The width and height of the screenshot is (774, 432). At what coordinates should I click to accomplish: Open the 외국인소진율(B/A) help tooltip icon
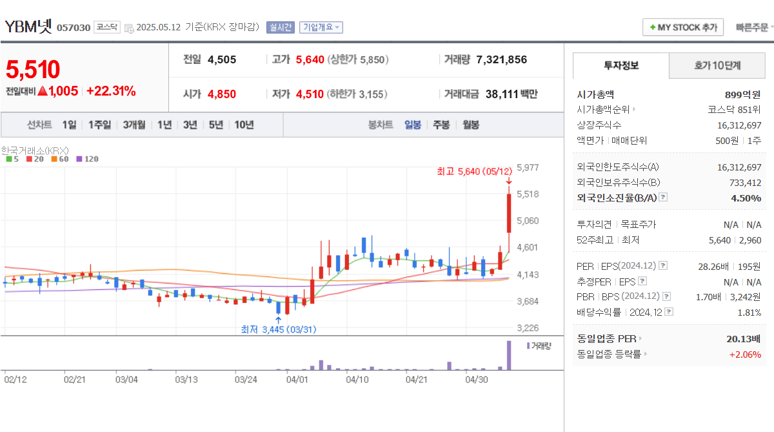coord(663,198)
